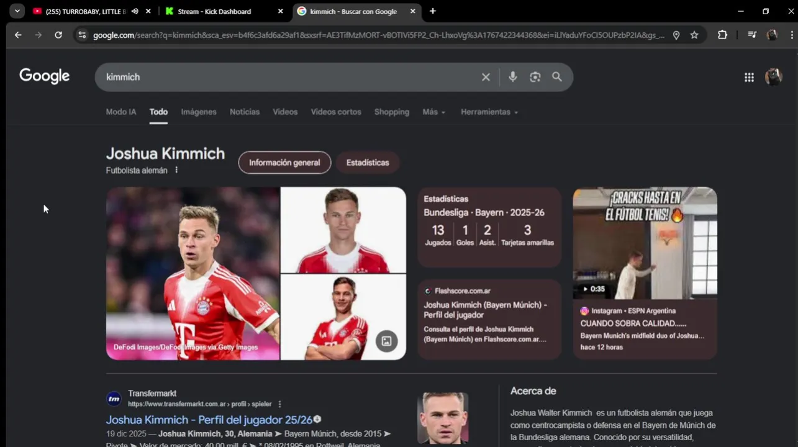The height and width of the screenshot is (447, 798).
Task: Click 3 Tarjetas amarillas statistic
Action: tap(527, 235)
